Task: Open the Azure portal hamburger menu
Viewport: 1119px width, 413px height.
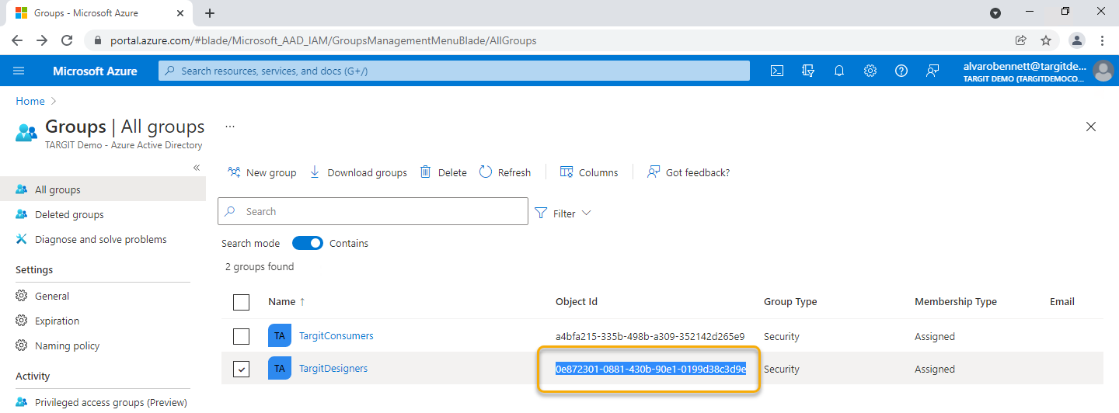Action: coord(19,71)
